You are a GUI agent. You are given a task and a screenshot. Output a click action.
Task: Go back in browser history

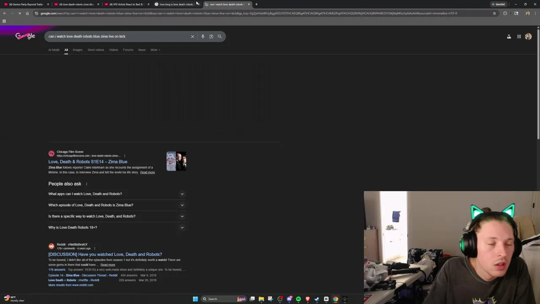(4, 13)
